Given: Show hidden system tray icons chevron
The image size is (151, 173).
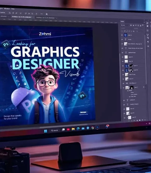Looking at the screenshot, I should point(147,124).
